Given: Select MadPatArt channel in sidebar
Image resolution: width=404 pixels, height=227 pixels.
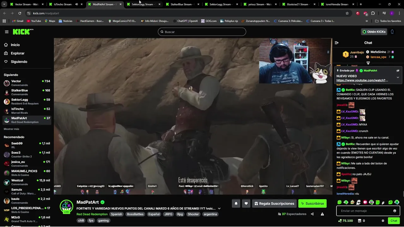Looking at the screenshot, I should tap(27, 120).
